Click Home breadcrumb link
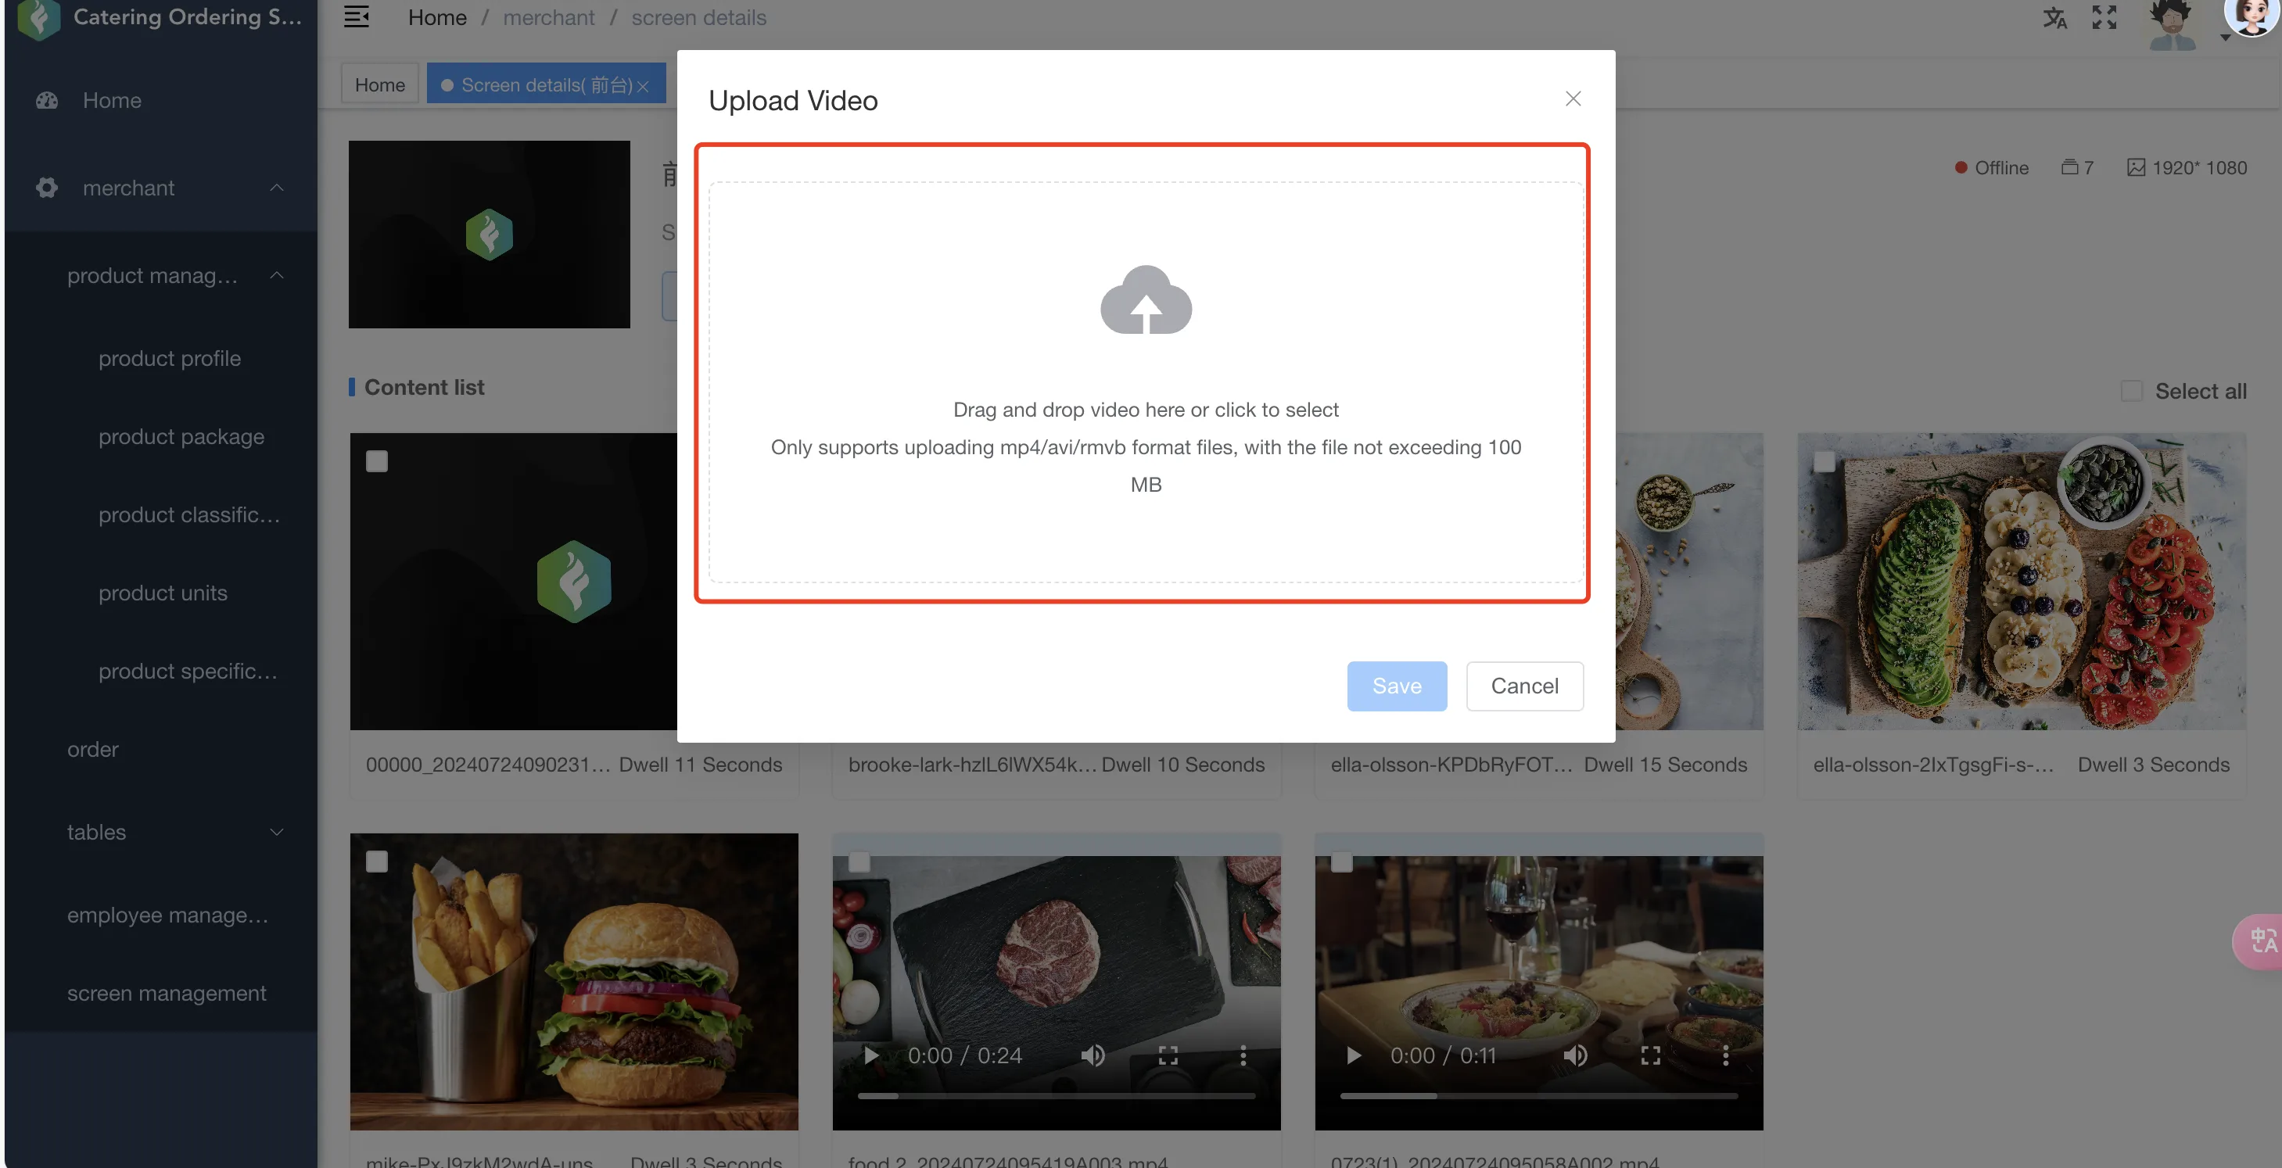This screenshot has width=2282, height=1168. click(x=436, y=18)
